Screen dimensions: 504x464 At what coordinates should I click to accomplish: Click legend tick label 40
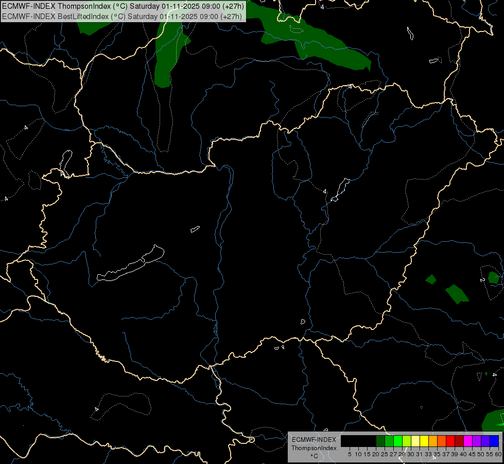(463, 454)
